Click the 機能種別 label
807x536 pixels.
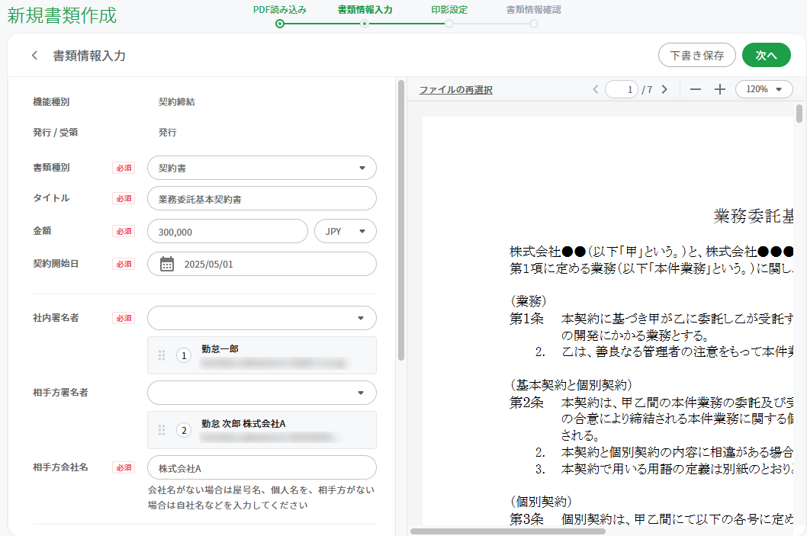coord(51,102)
